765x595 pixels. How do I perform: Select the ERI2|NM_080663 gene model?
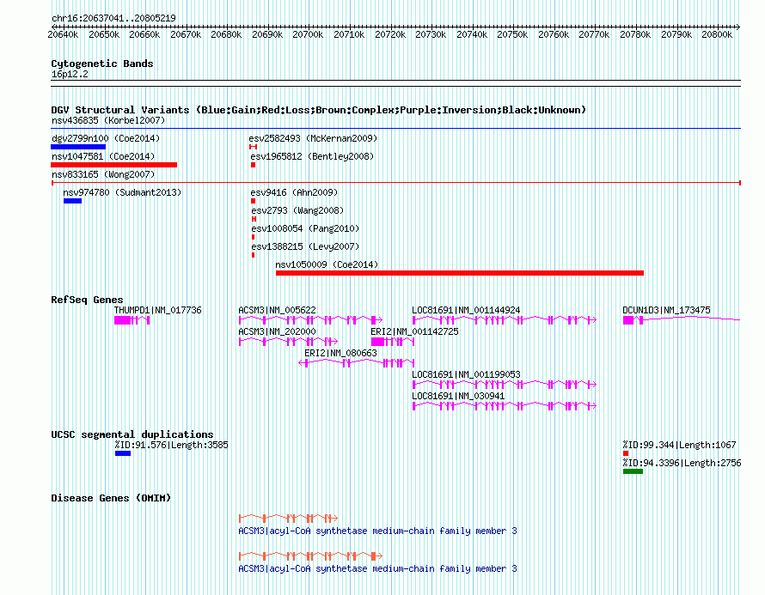pos(357,363)
